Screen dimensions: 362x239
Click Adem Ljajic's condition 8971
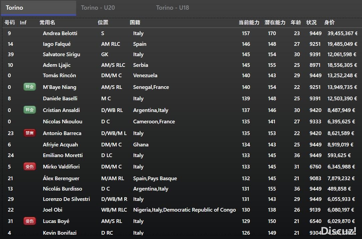(x=315, y=65)
